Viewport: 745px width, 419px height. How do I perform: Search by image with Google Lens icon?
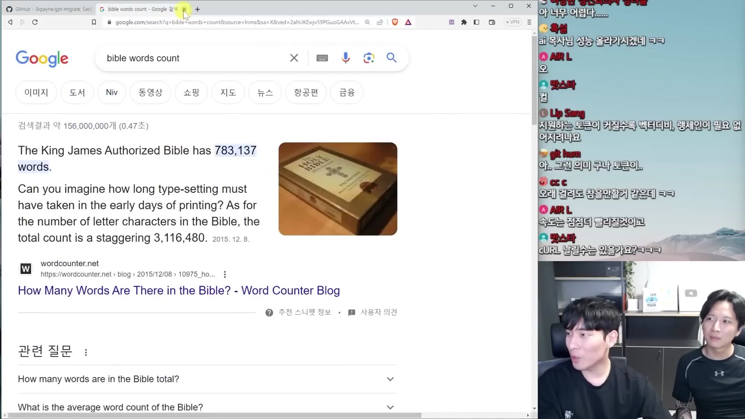pyautogui.click(x=369, y=58)
